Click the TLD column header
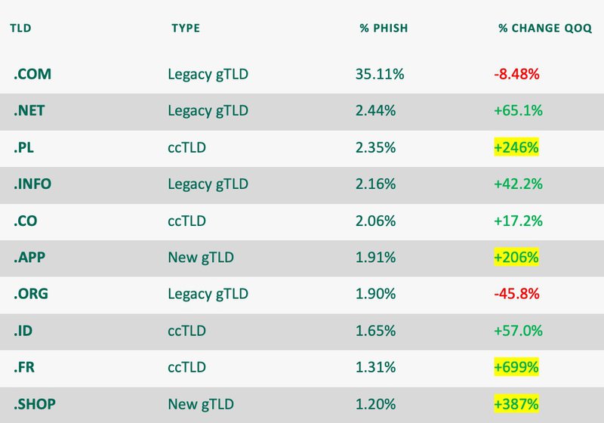Image resolution: width=604 pixels, height=423 pixels. 20,29
